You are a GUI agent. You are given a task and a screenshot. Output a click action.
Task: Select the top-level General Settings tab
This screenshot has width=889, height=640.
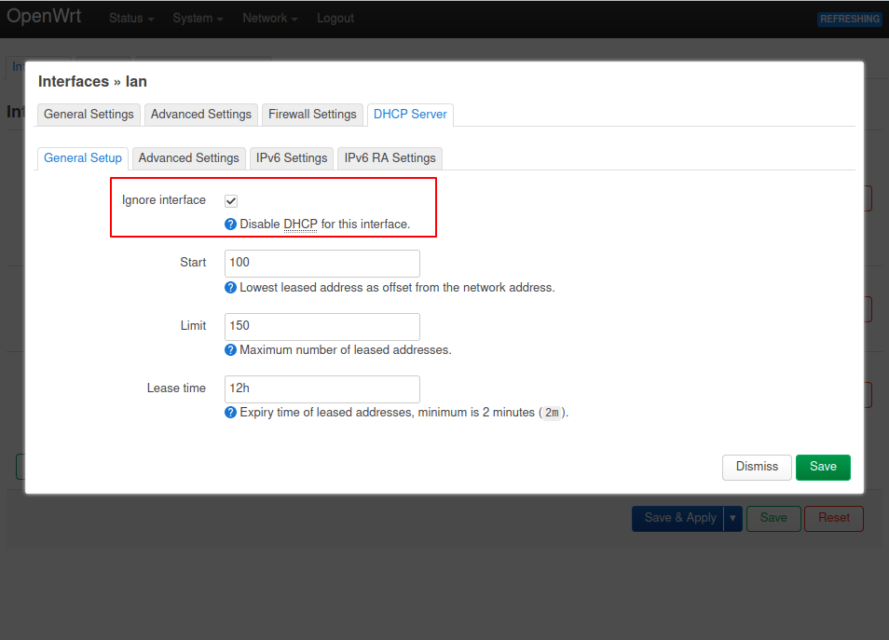(89, 115)
